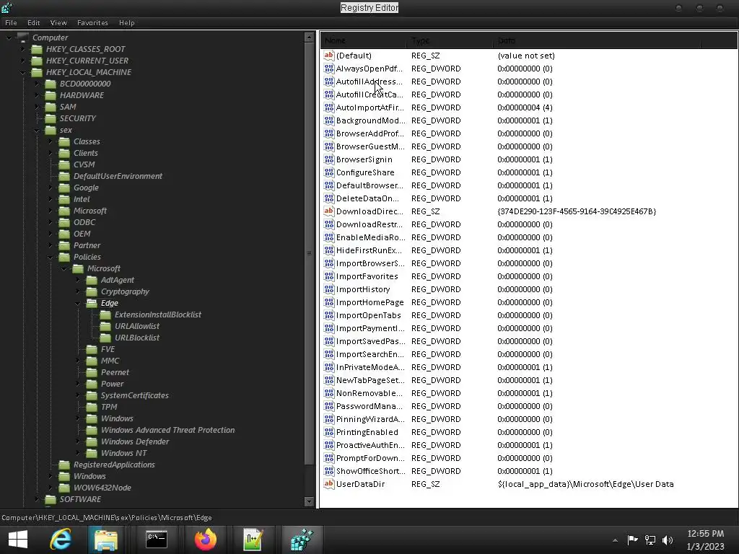The width and height of the screenshot is (739, 554).
Task: Select the URLAllowlist folder icon
Action: [x=105, y=326]
